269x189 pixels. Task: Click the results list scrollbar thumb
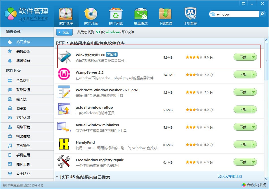tap(266, 61)
